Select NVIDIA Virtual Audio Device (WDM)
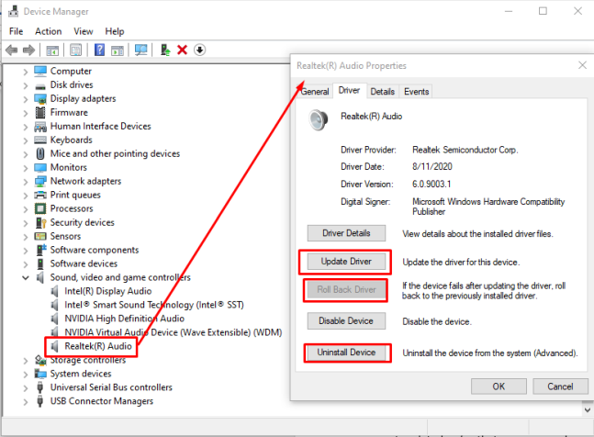 point(174,332)
